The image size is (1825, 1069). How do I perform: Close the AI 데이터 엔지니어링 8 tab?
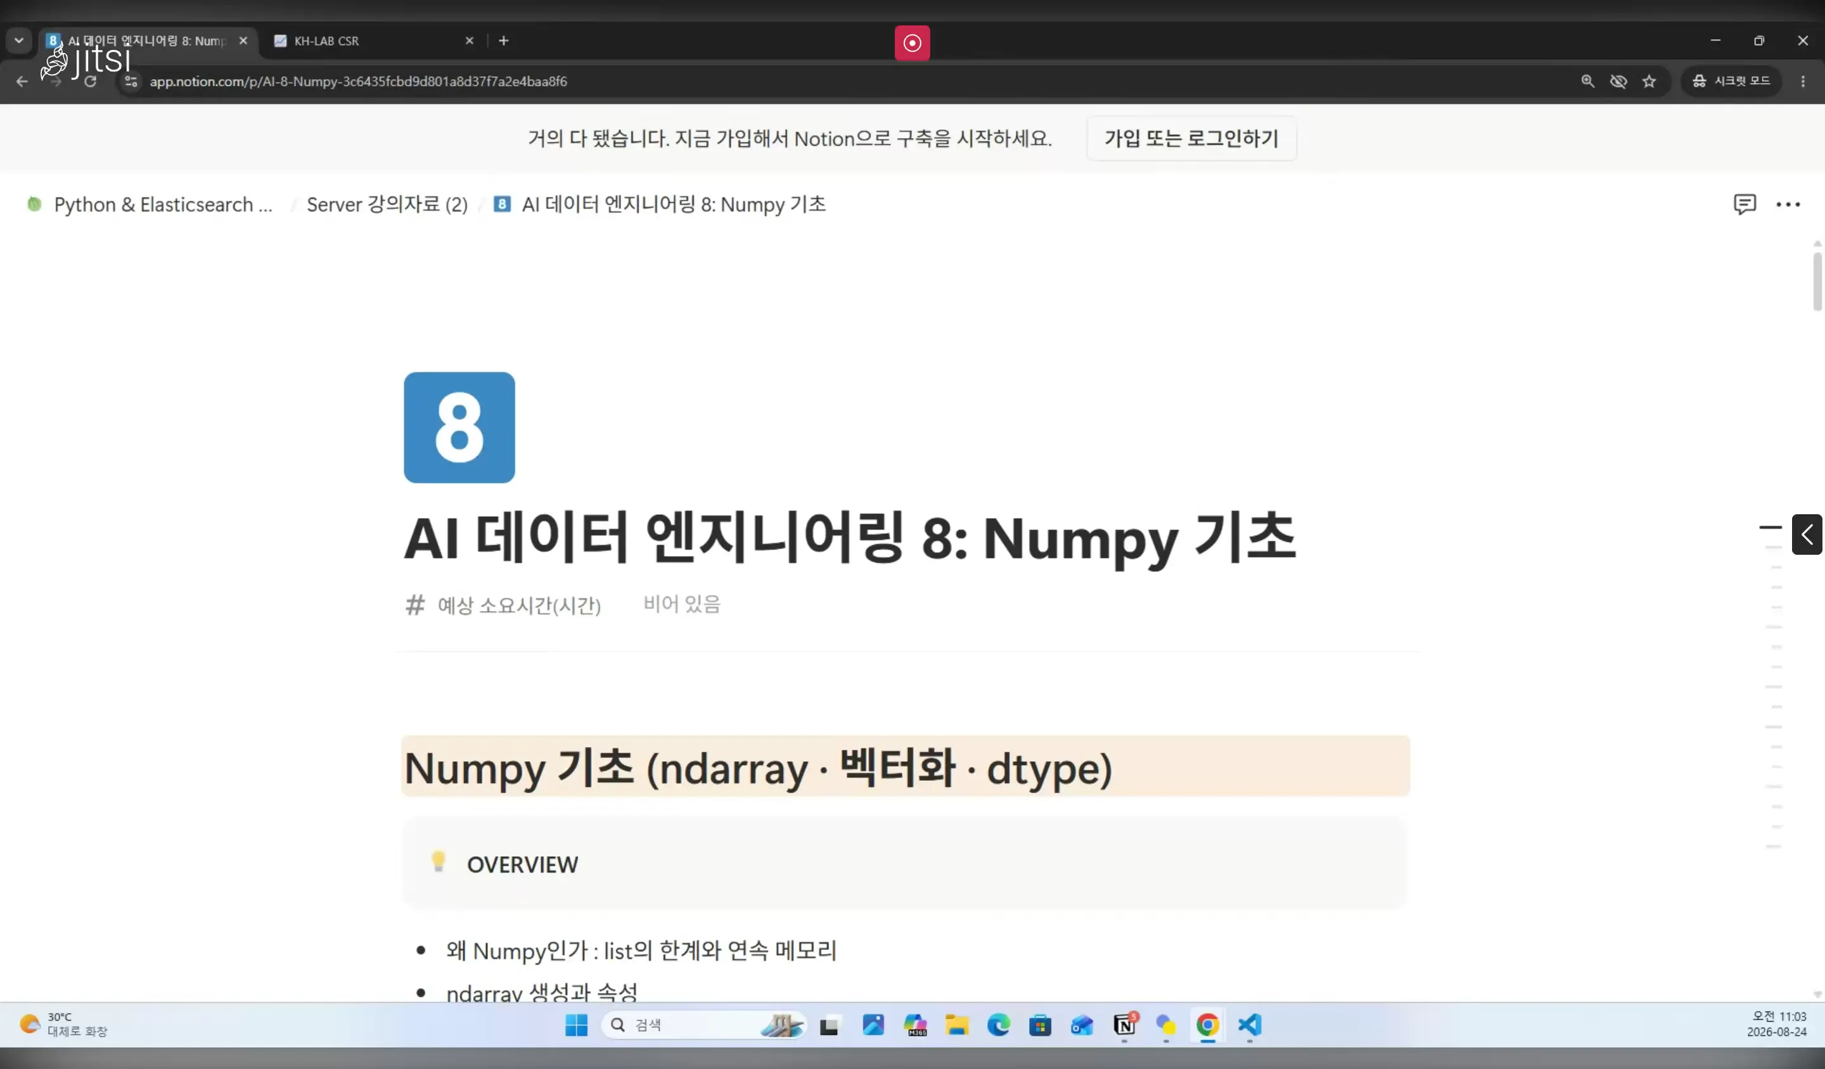pyautogui.click(x=243, y=41)
